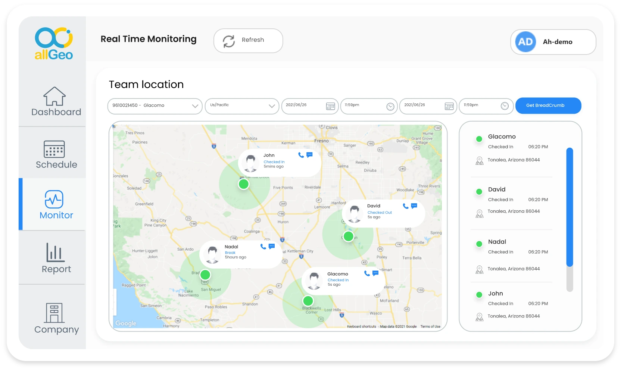
Task: Click the phone icon on John's card
Action: click(x=300, y=156)
